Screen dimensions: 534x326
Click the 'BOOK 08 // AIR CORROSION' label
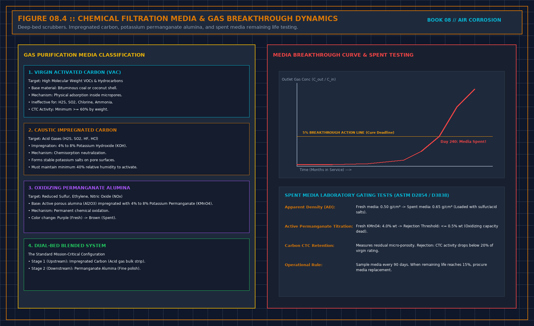464,20
